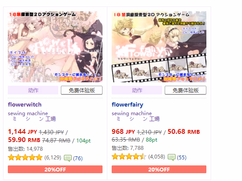Open the (76) reviews count link

(78, 158)
